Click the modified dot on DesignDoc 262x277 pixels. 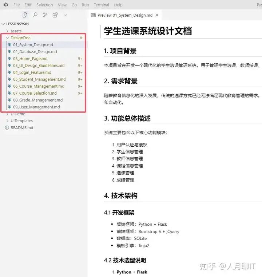(81, 37)
